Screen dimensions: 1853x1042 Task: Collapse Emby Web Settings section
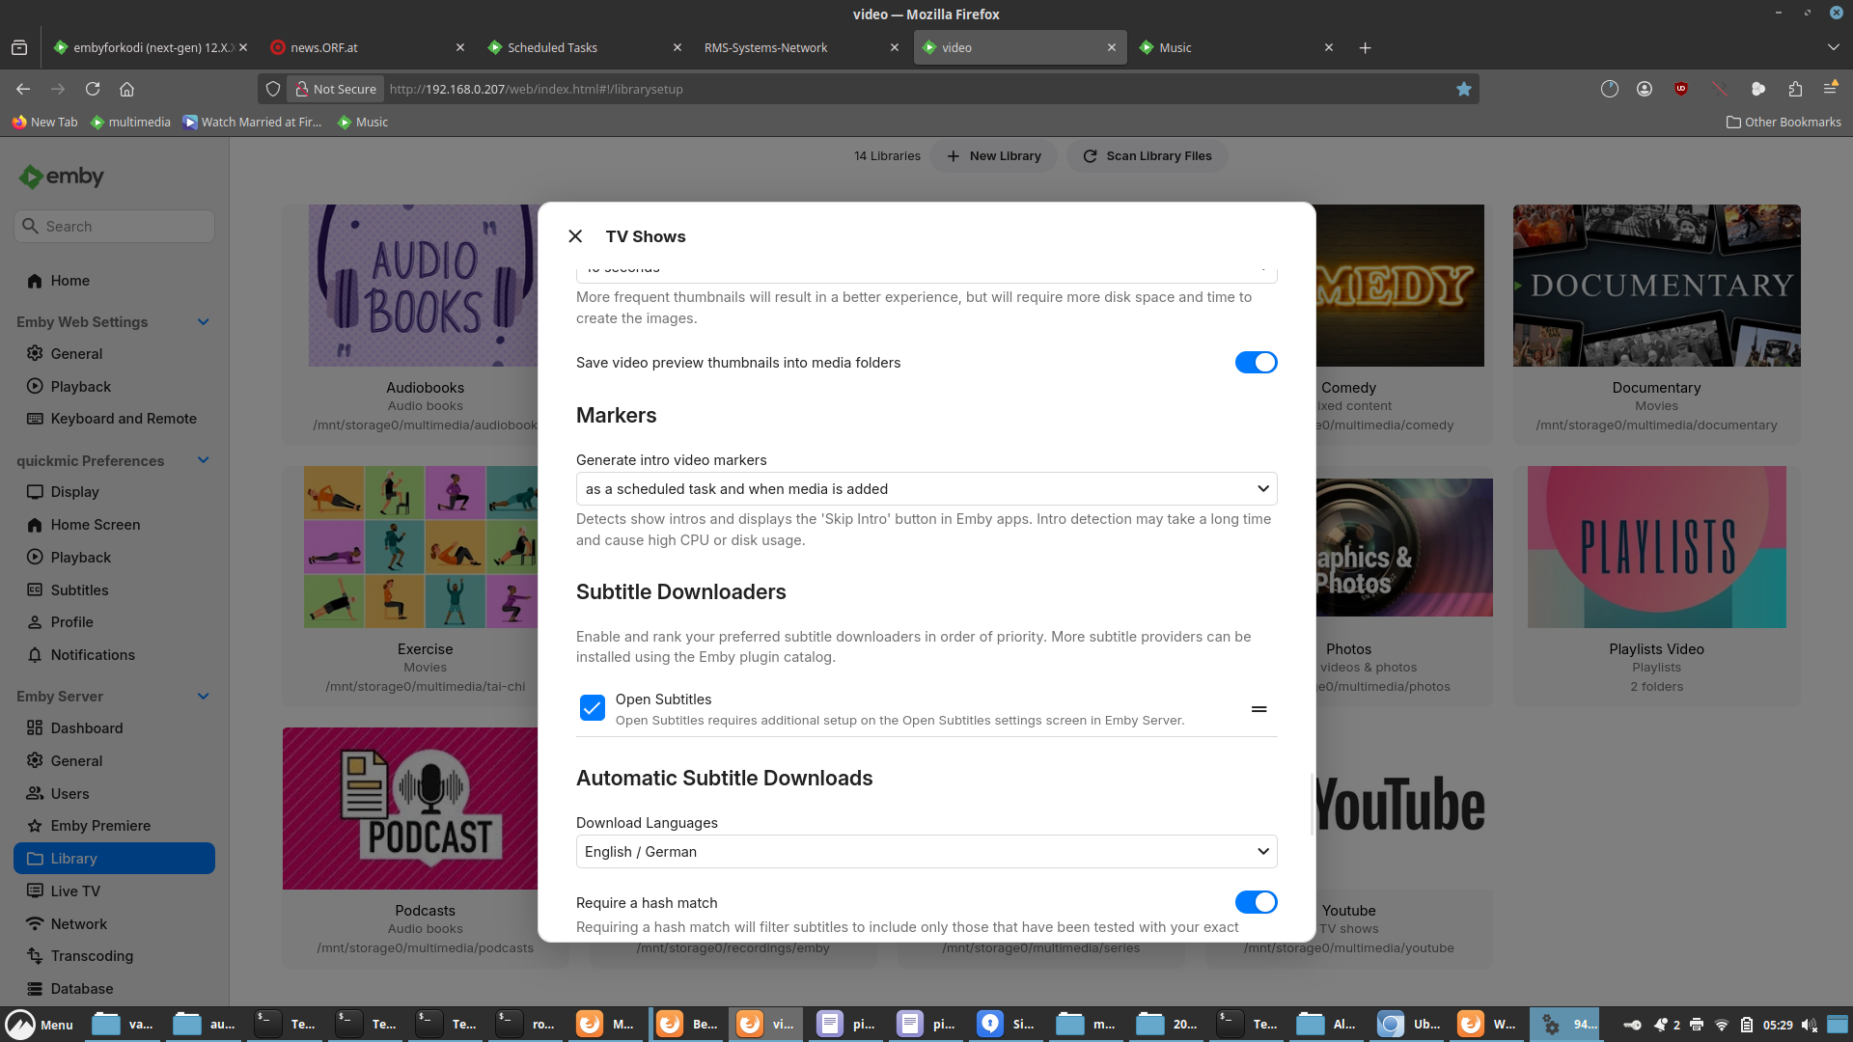[204, 322]
